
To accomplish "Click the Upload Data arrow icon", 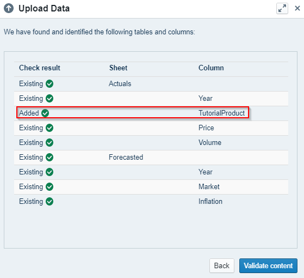I will pyautogui.click(x=9, y=9).
